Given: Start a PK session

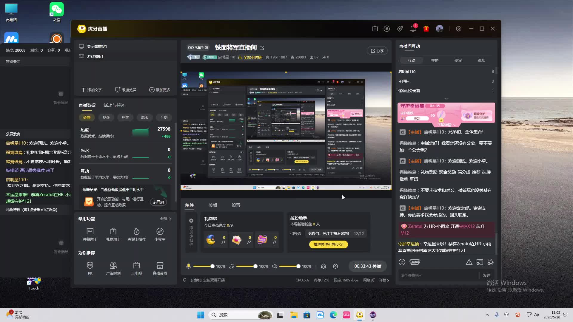Looking at the screenshot, I should [x=90, y=268].
